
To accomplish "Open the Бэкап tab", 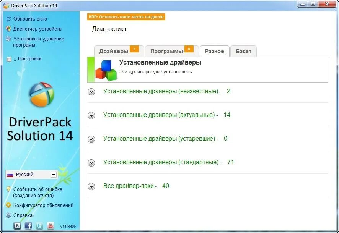I will pyautogui.click(x=243, y=51).
